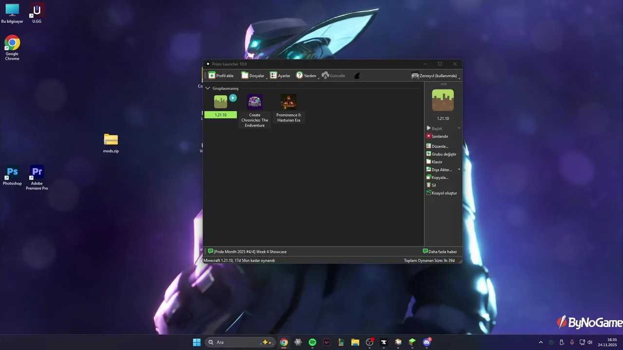
Task: Click the USB safely remove tray icon
Action: 562,342
